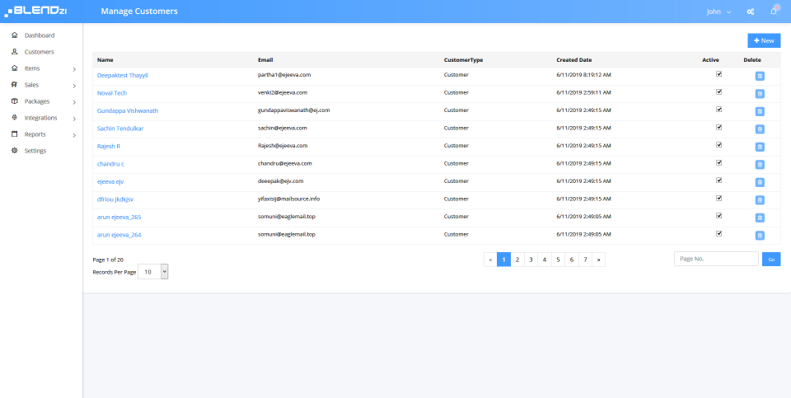Delete the chandru c customer
791x398 pixels.
(x=760, y=165)
